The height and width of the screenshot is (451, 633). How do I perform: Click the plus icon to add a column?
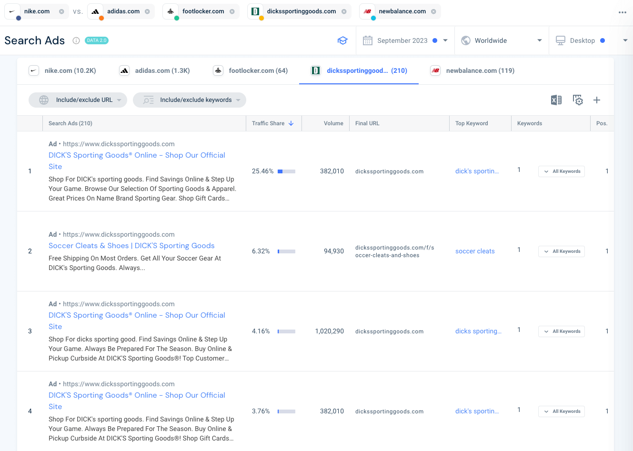point(597,100)
